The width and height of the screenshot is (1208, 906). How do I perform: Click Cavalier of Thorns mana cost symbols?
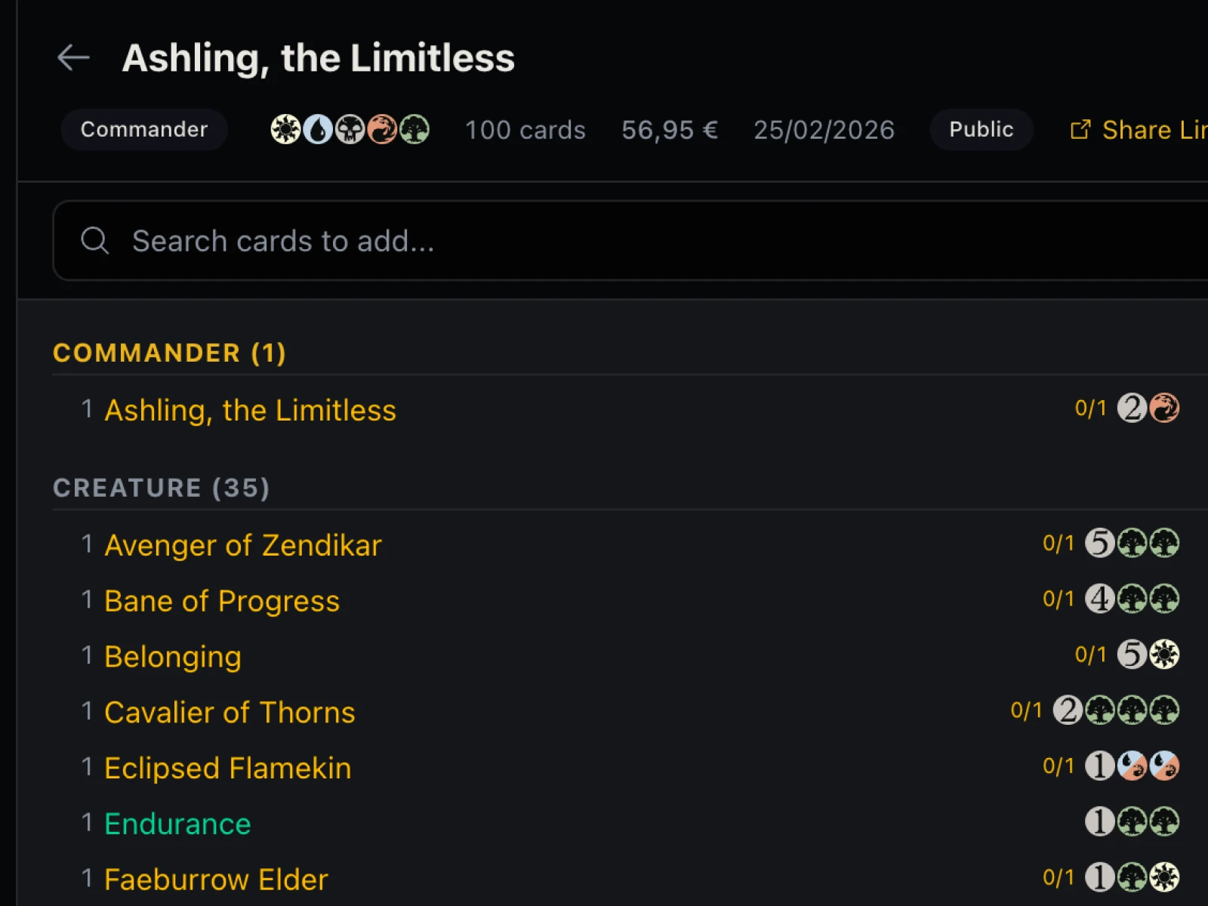pos(1116,710)
